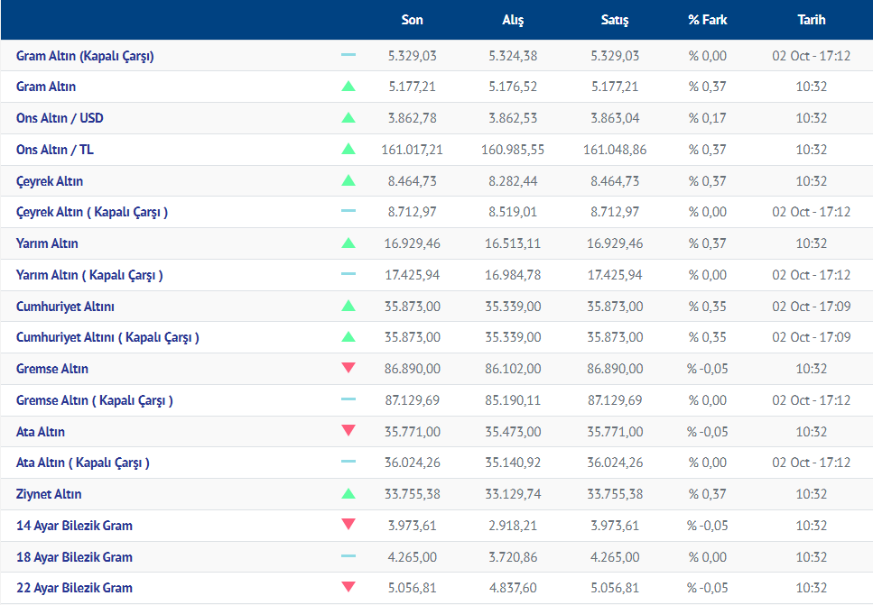Viewport: 873px width, 605px height.
Task: Click the neutral dash icon for Gram Altın (Kapalı Çarşı)
Action: point(348,56)
